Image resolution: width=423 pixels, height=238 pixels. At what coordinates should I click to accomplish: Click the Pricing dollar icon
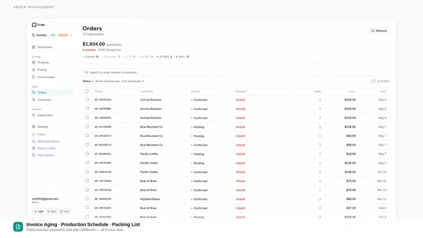tap(33, 70)
